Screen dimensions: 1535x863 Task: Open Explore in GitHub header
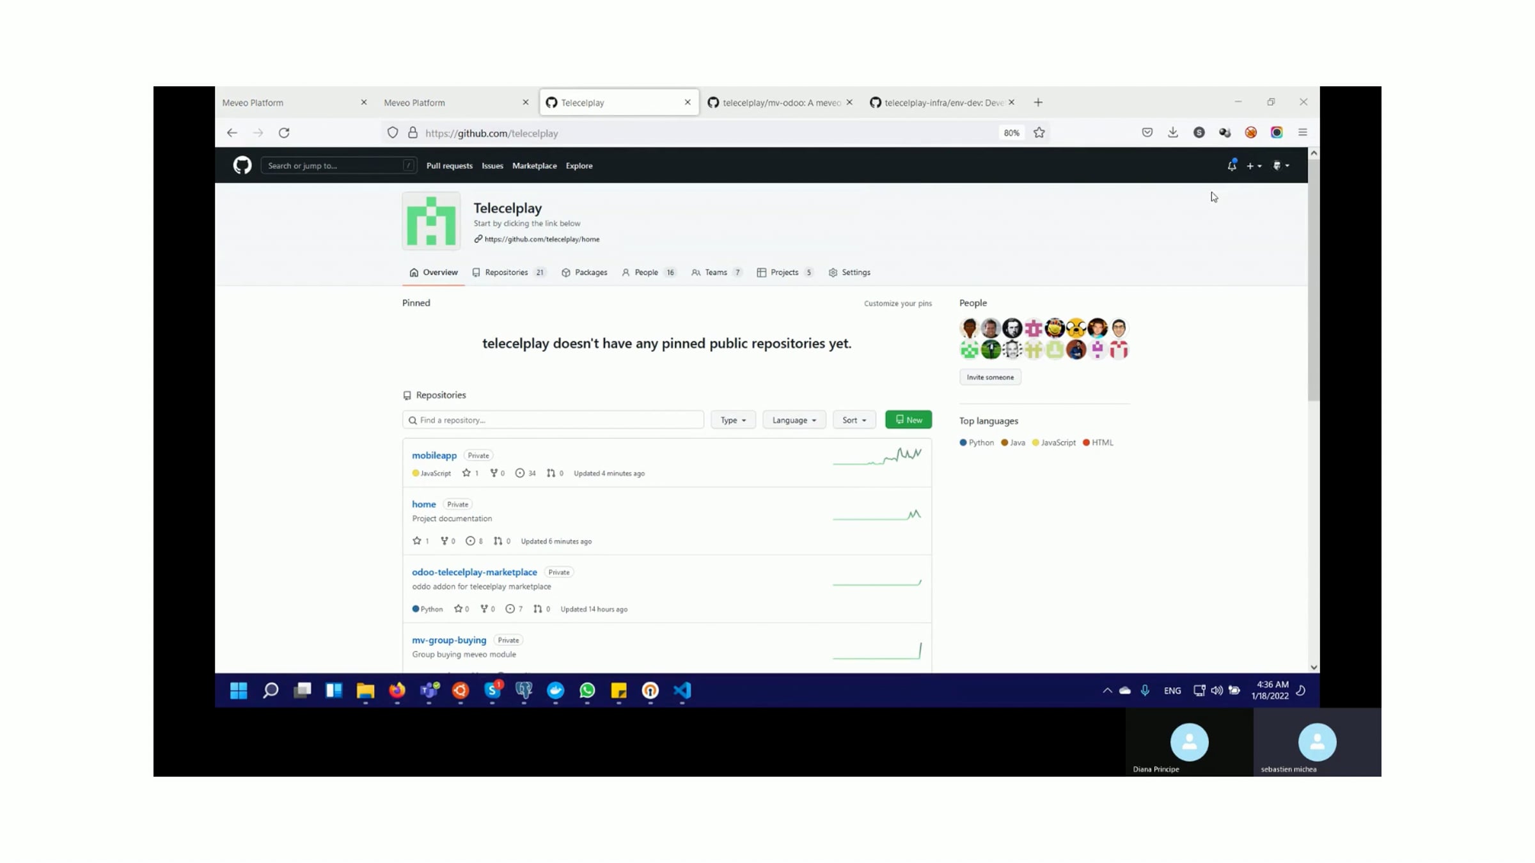pos(579,166)
